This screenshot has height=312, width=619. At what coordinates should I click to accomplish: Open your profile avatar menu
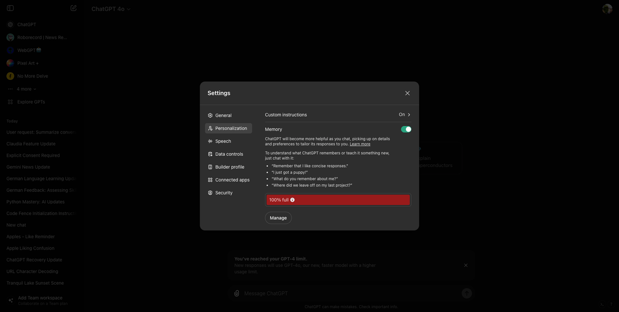[607, 8]
